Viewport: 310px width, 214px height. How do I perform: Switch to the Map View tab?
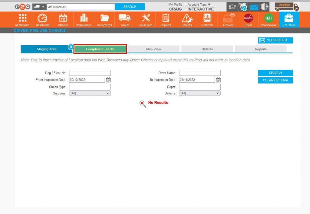pyautogui.click(x=153, y=49)
